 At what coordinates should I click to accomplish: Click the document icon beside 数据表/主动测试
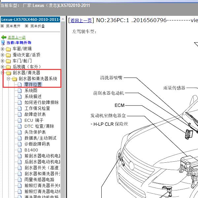20,138
